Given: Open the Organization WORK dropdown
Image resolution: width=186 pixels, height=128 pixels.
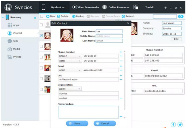Looking at the screenshot, I should pos(70,89).
